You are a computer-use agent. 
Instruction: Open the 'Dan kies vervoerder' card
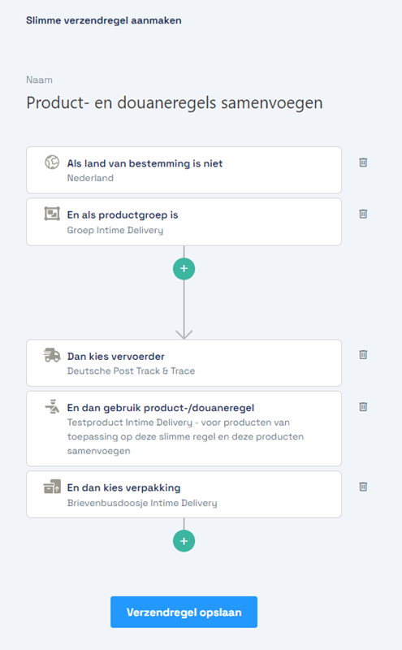point(184,363)
